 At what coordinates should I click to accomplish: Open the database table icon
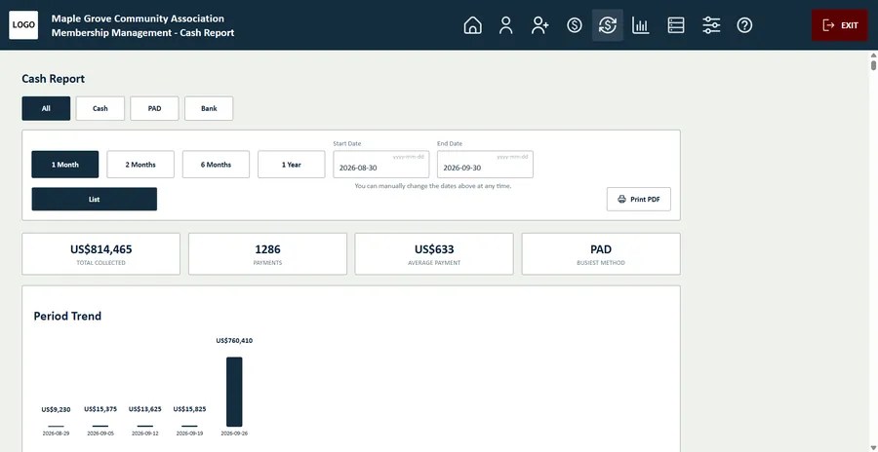676,25
